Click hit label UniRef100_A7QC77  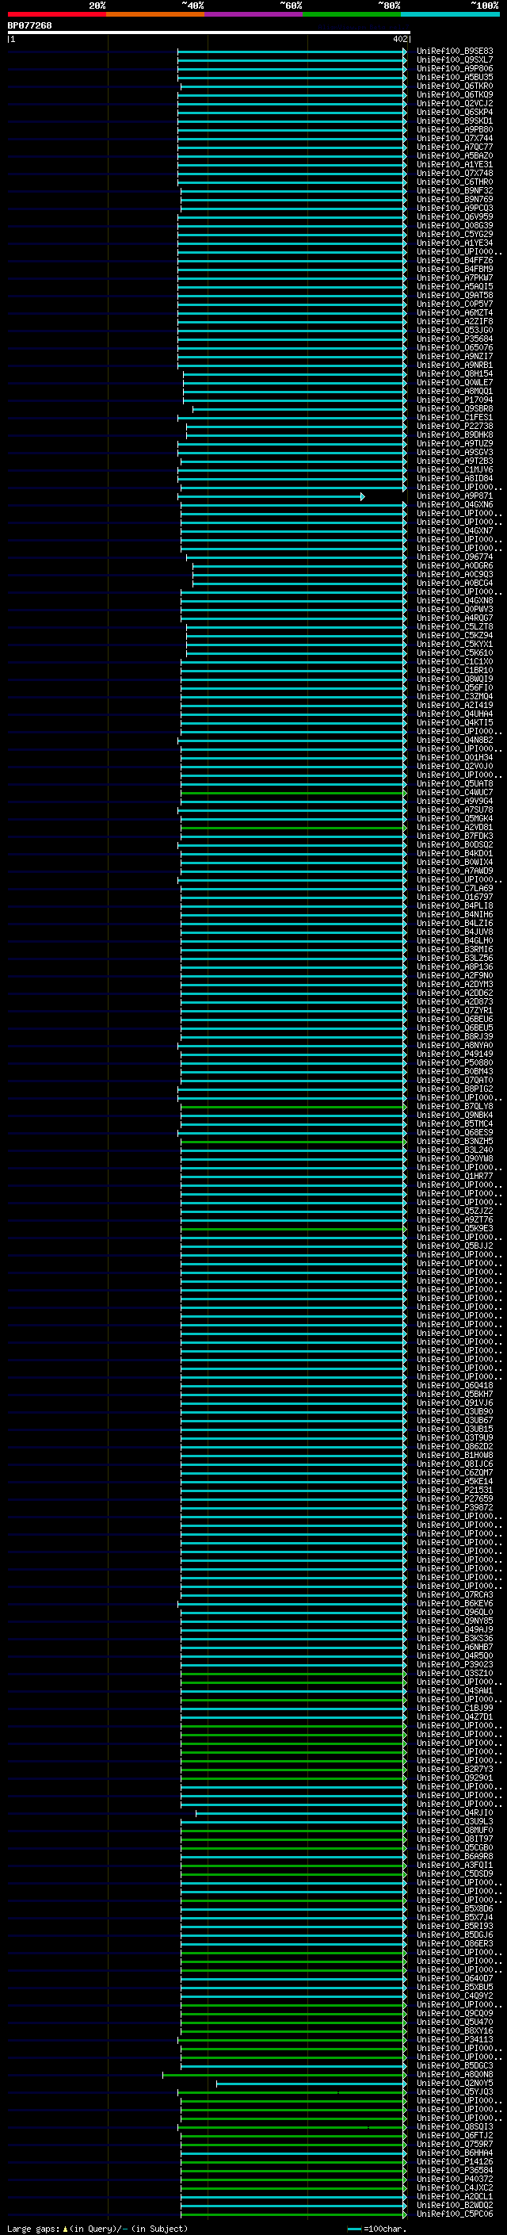pyautogui.click(x=455, y=147)
